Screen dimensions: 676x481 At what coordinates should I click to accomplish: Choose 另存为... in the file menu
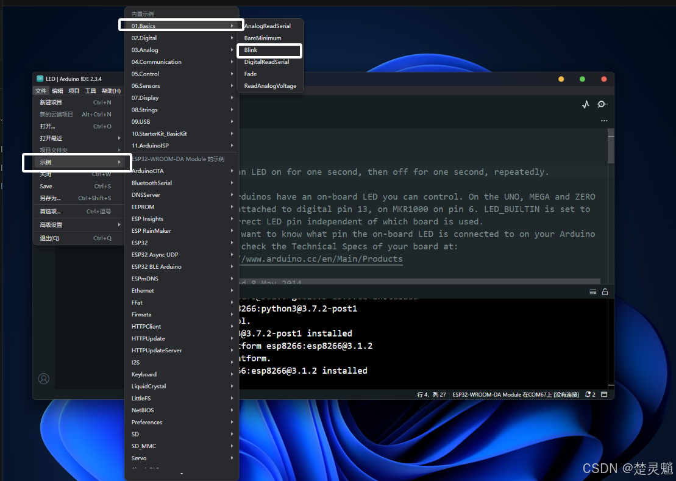point(79,198)
